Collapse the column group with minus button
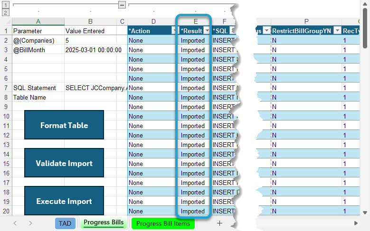370x231 pixels. point(122,4)
